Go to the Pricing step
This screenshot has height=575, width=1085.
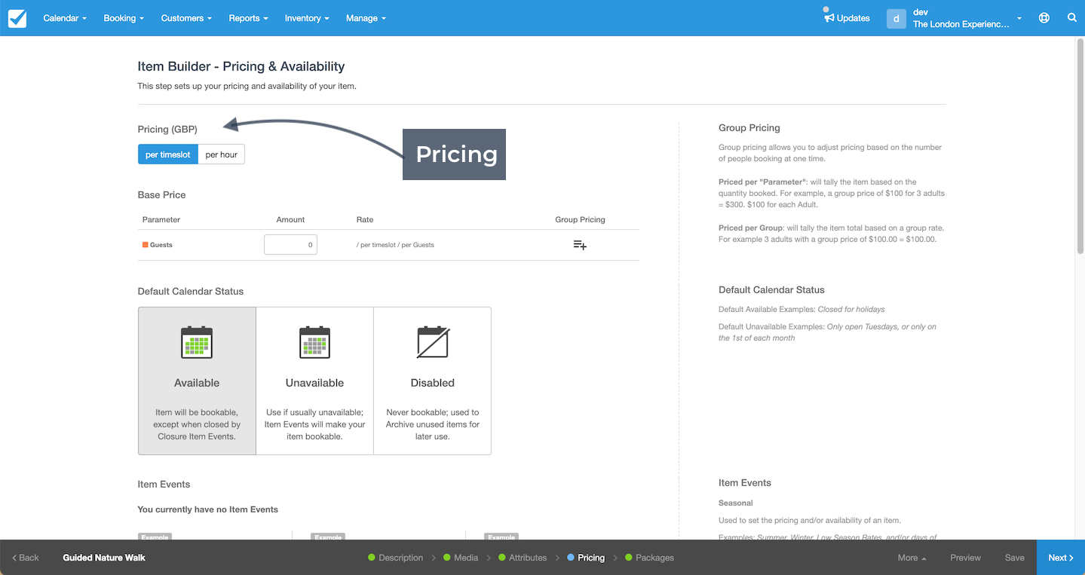tap(586, 558)
